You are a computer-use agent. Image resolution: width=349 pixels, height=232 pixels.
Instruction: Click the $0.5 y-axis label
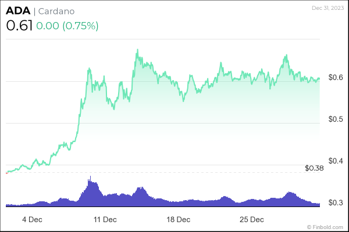point(336,119)
